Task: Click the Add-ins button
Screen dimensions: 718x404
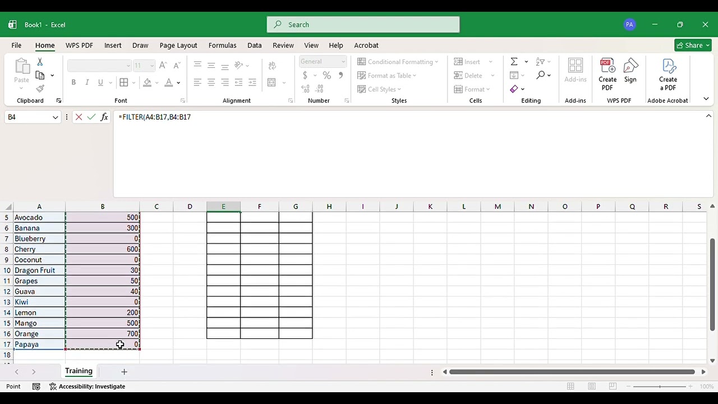Action: click(x=576, y=71)
